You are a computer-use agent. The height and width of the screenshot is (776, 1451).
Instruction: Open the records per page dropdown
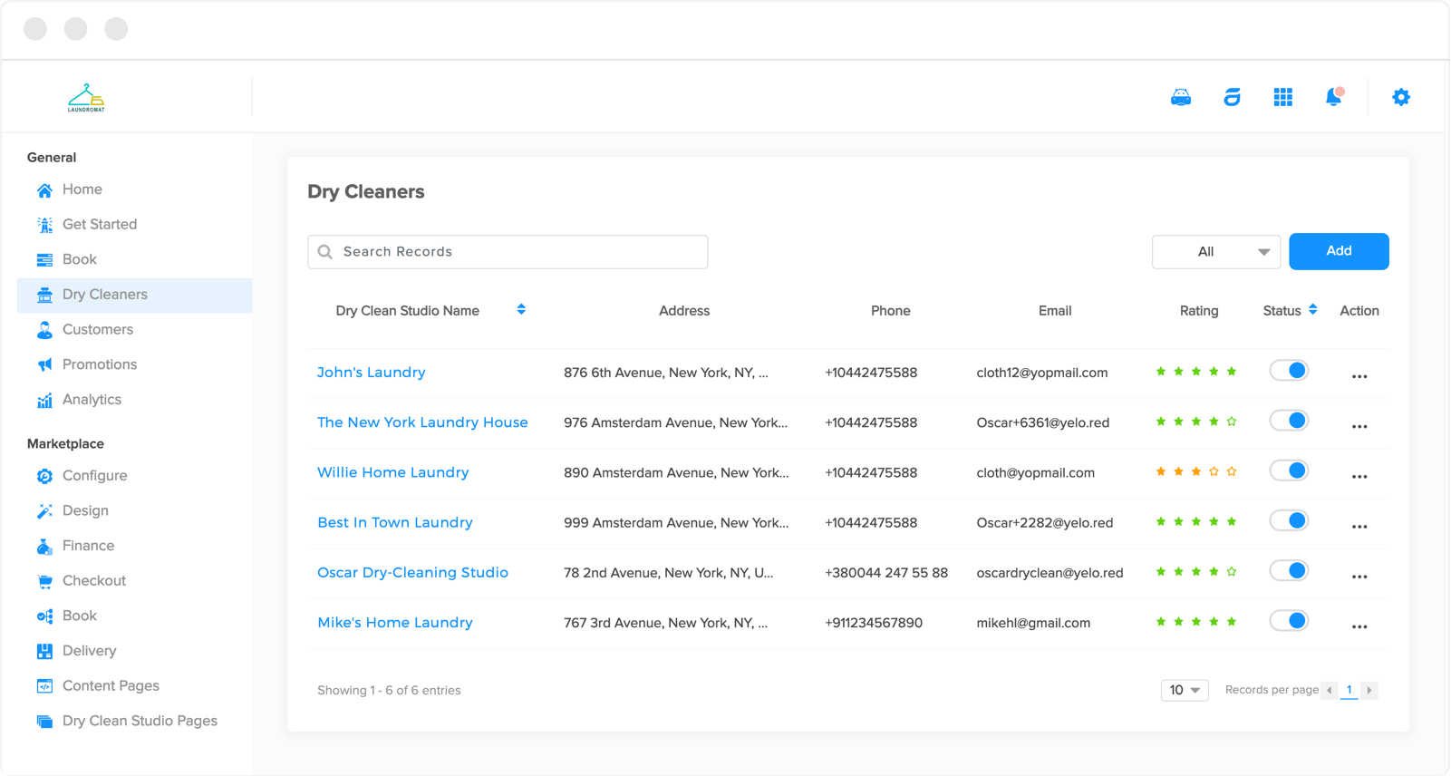coord(1184,691)
